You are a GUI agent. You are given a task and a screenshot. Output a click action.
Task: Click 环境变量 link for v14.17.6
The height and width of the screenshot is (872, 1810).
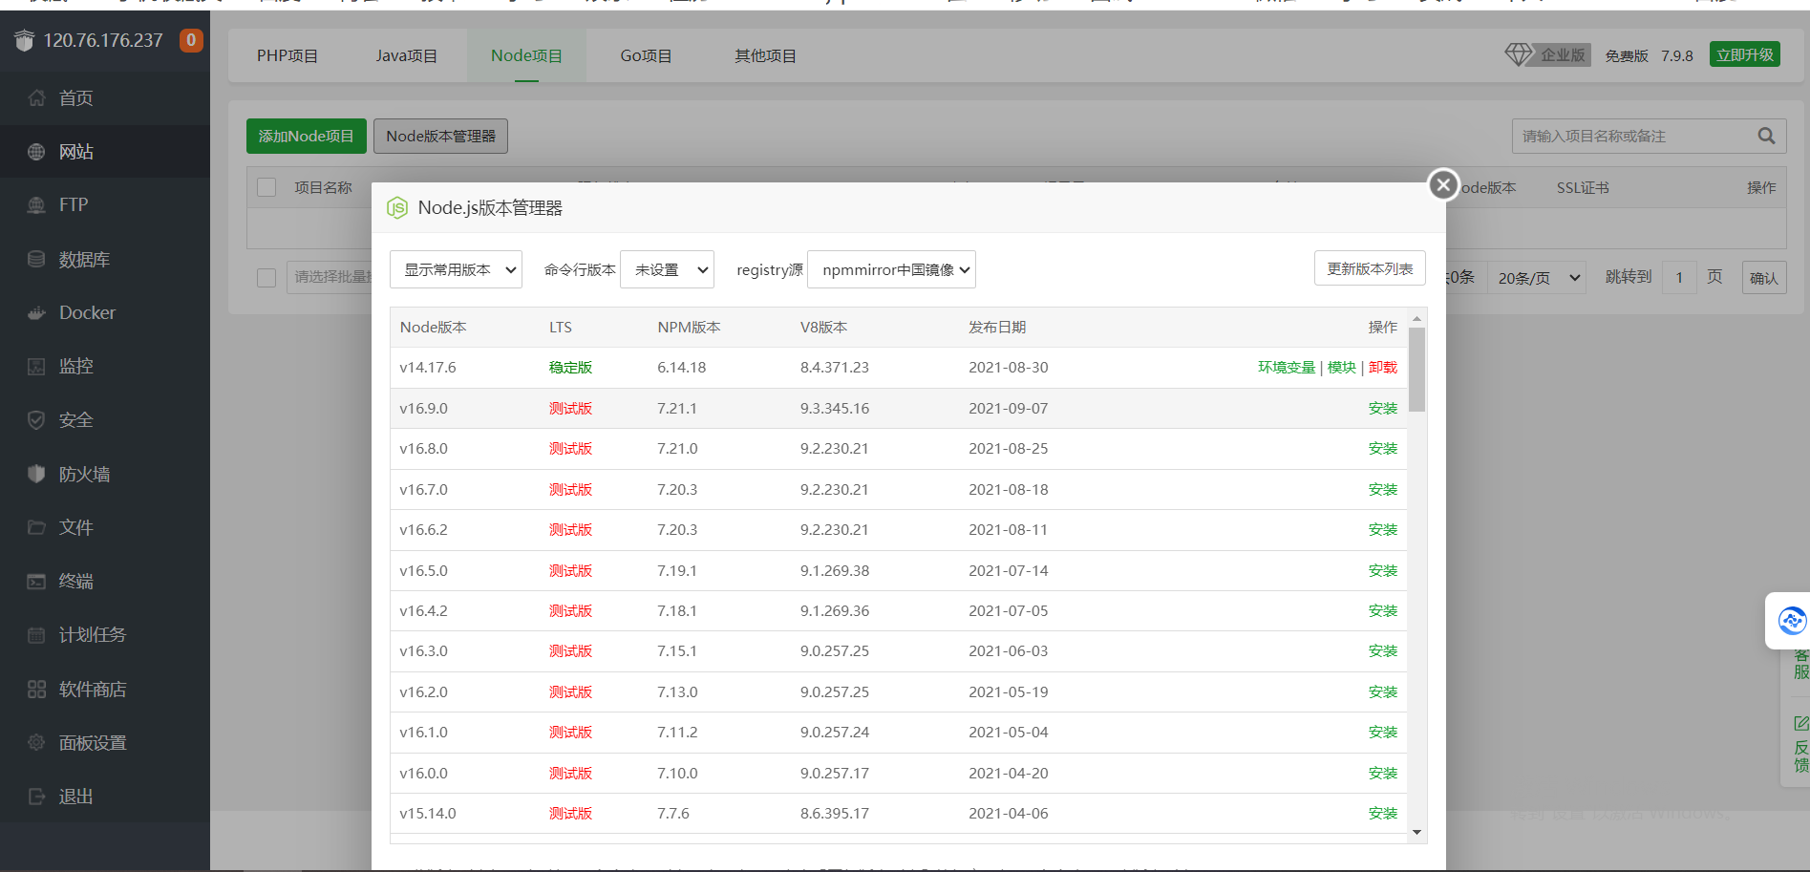(1287, 368)
